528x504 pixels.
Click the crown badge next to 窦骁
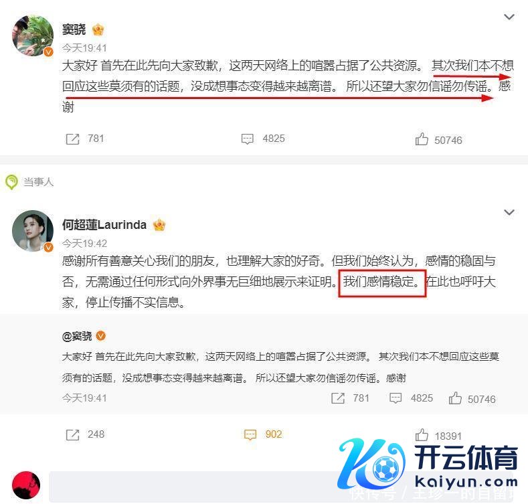coord(98,30)
